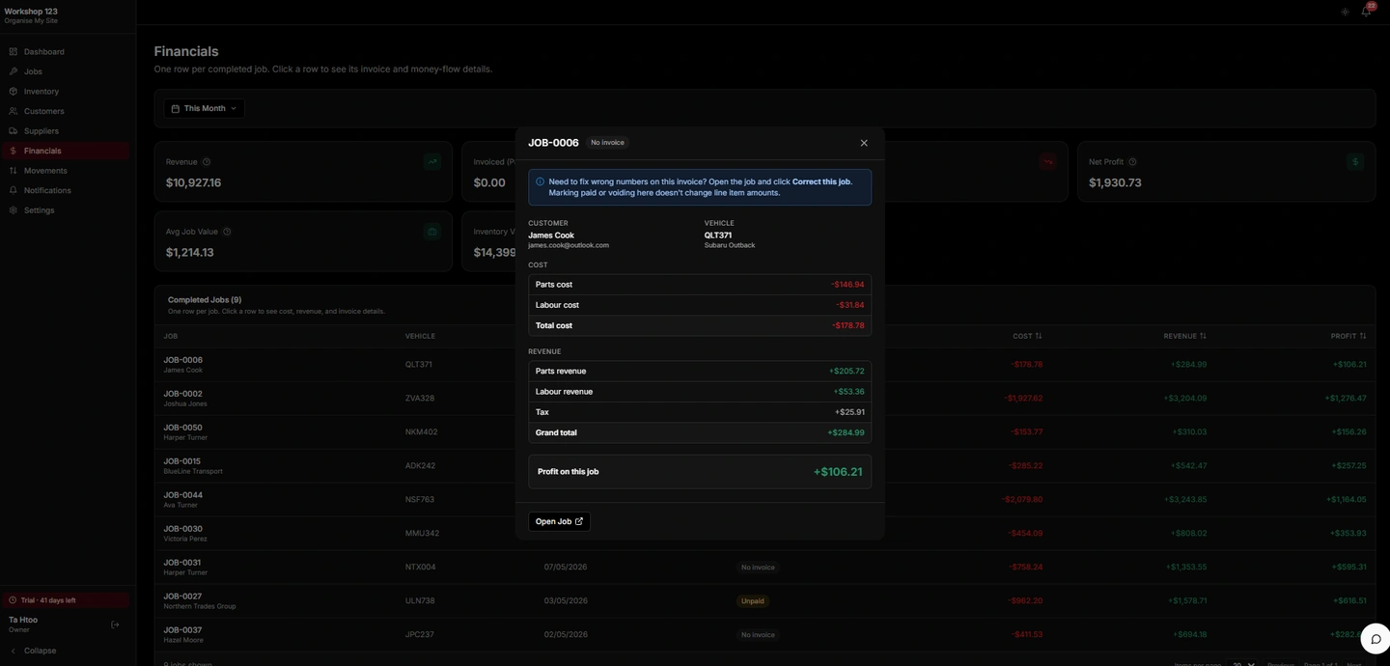Click the Revenue card trend icon
This screenshot has height=666, width=1390.
(431, 161)
